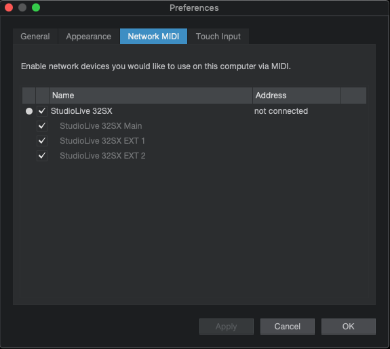Select the Network MIDI tab
The height and width of the screenshot is (349, 390).
pos(153,37)
